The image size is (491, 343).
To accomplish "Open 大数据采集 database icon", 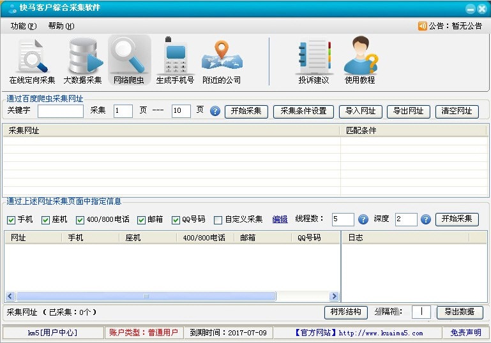I will 82,61.
